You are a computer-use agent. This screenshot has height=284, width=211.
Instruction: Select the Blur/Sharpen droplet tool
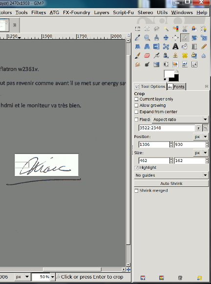point(204,56)
